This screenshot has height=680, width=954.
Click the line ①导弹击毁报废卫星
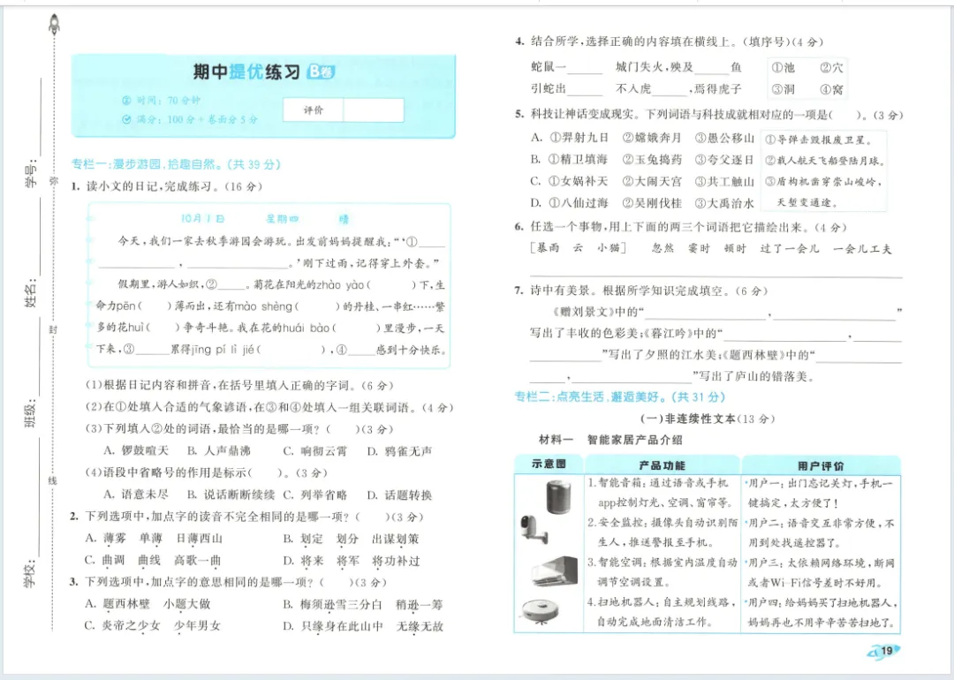pyautogui.click(x=819, y=140)
